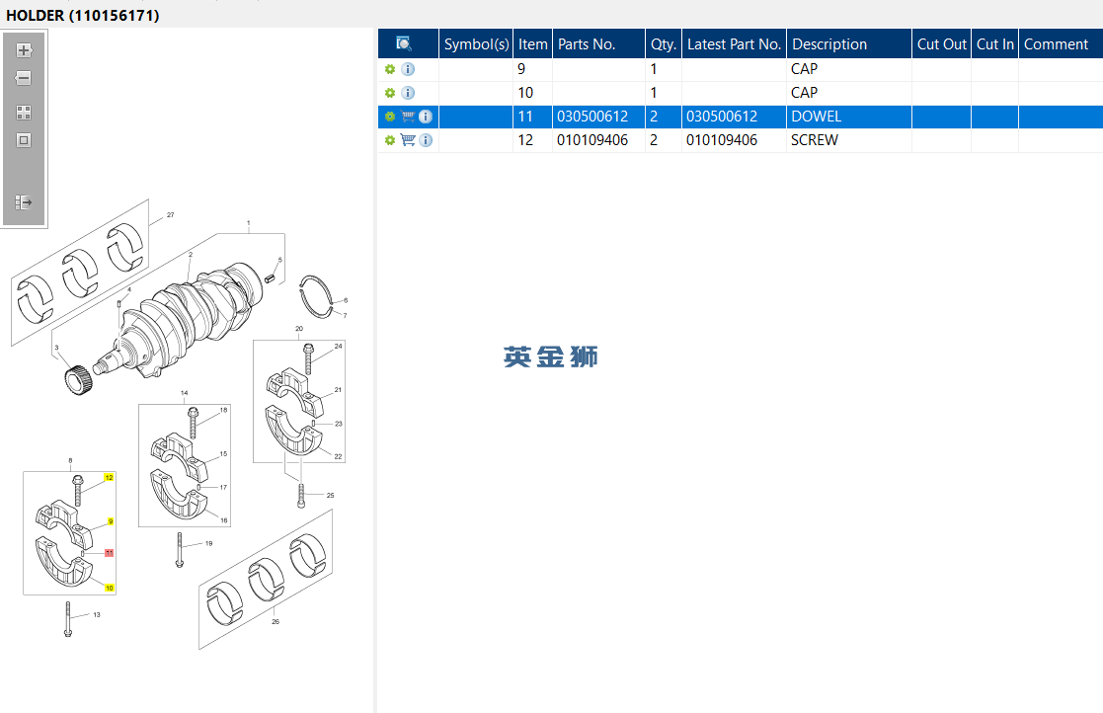Sort by Item column header

[x=532, y=43]
